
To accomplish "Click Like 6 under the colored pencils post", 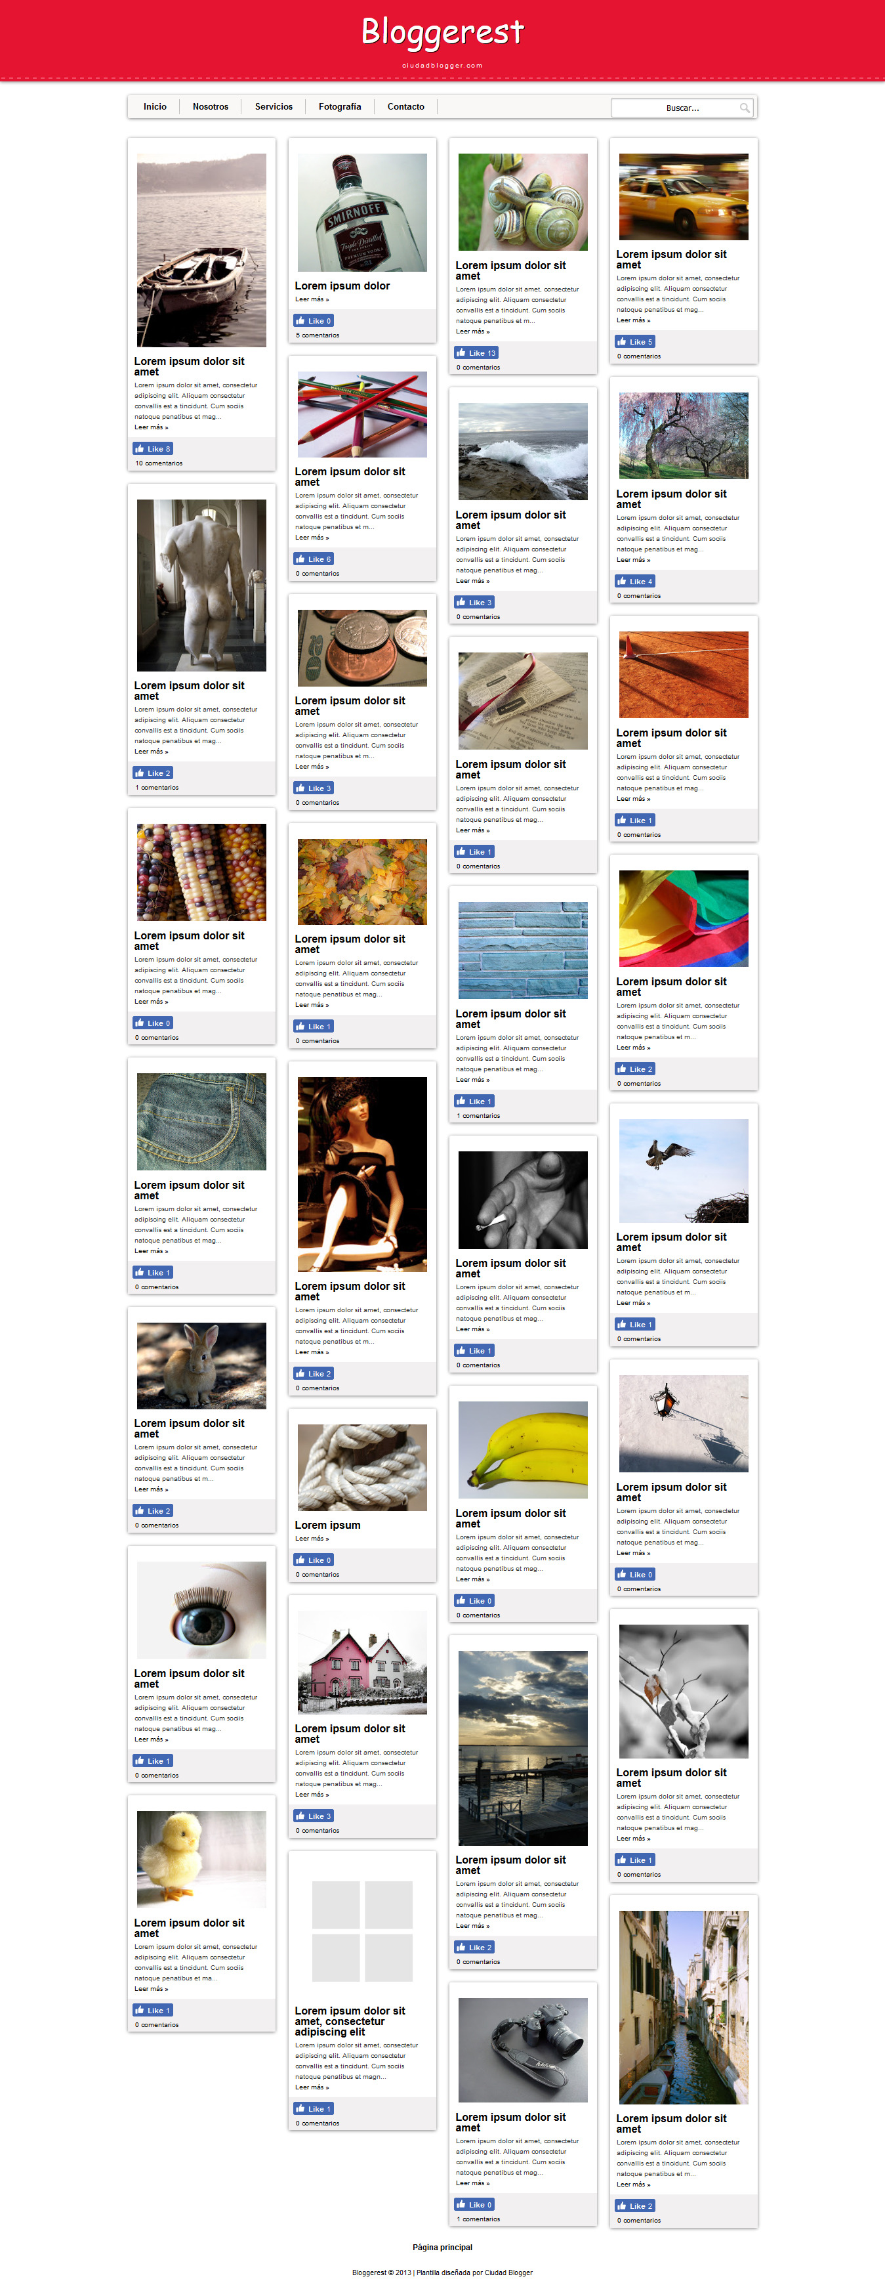I will click(x=314, y=559).
